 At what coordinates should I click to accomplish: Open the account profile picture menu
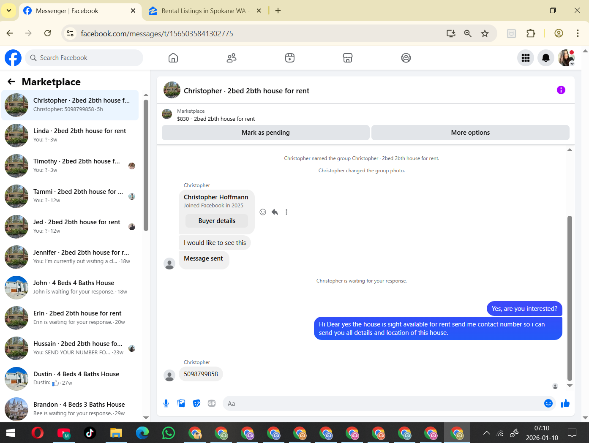(x=566, y=58)
